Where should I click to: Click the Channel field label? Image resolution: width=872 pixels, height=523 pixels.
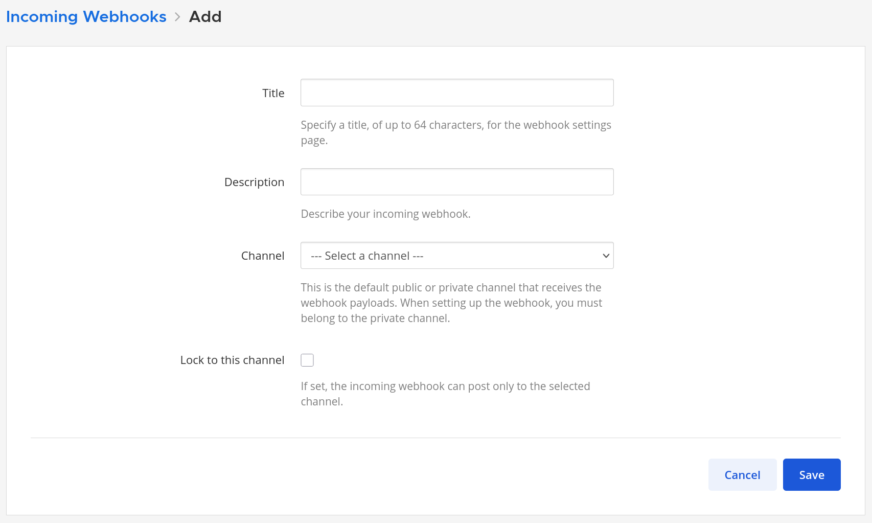262,256
